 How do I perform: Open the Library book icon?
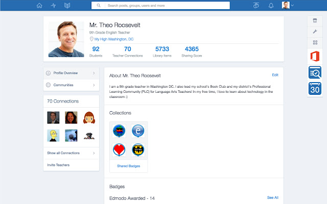coord(67,6)
